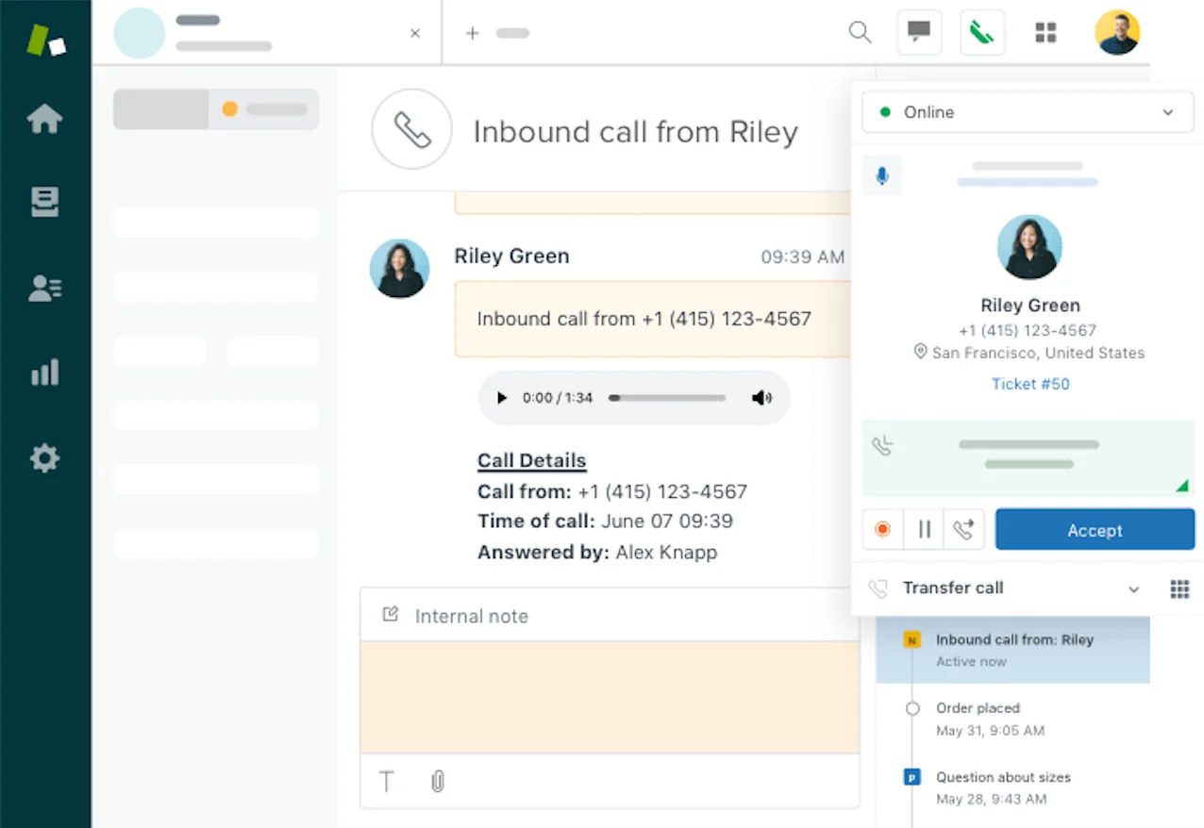Open Ticket #50 link
Screen dimensions: 1204x828
pyautogui.click(x=1030, y=384)
